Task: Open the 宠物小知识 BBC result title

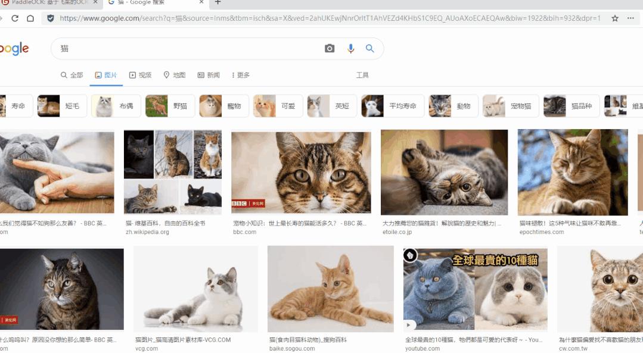Action: point(300,223)
